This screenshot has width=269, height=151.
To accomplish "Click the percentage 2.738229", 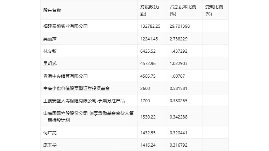I will pos(178,39).
